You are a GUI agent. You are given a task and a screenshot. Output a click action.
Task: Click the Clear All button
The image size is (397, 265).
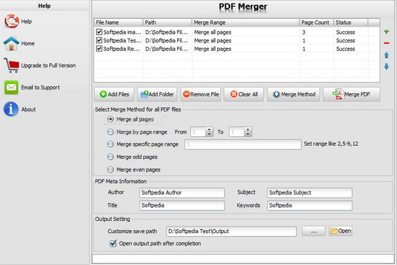(244, 94)
